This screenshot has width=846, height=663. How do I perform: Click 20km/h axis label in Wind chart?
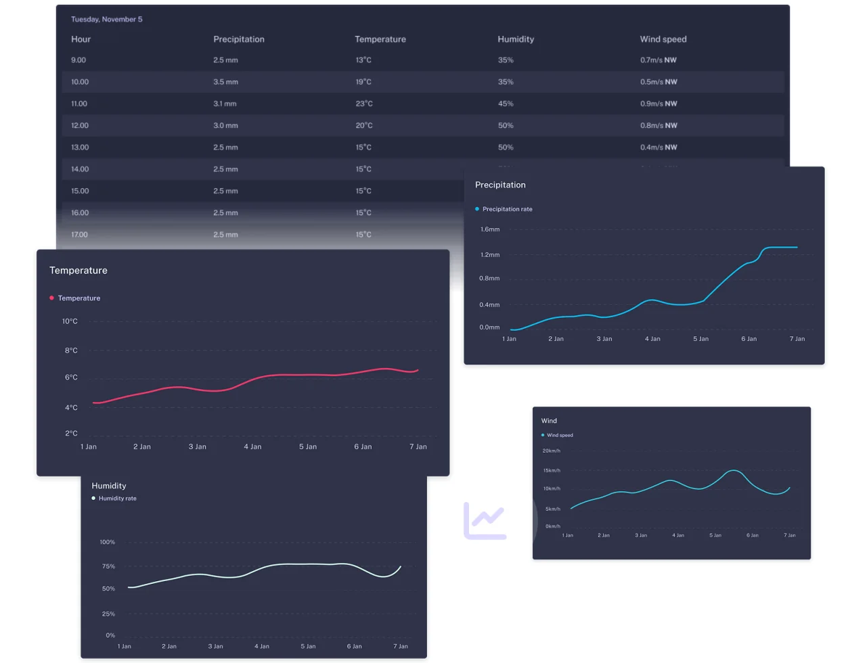tap(552, 451)
